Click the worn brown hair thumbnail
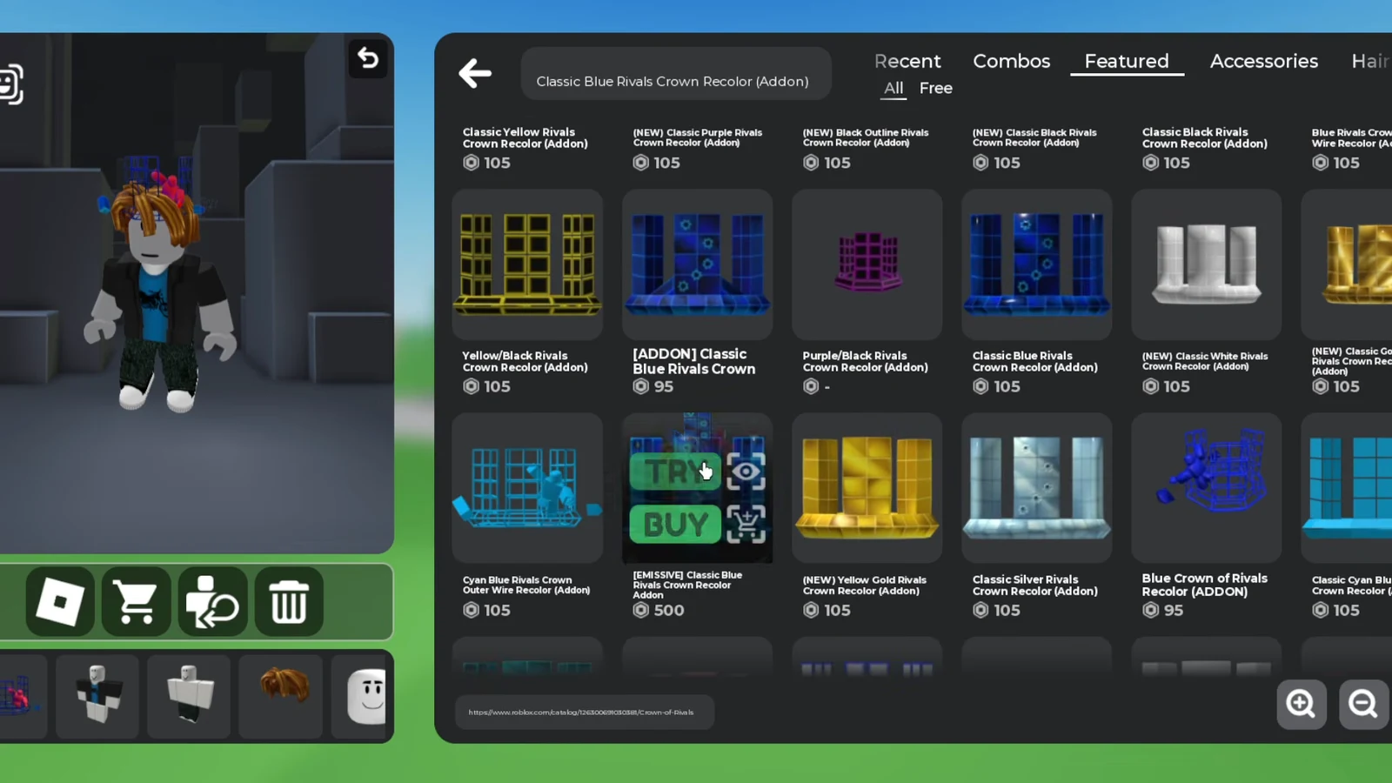The height and width of the screenshot is (783, 1392). click(281, 697)
